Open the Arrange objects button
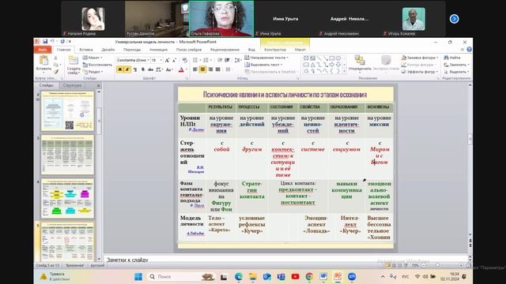 coord(360,63)
